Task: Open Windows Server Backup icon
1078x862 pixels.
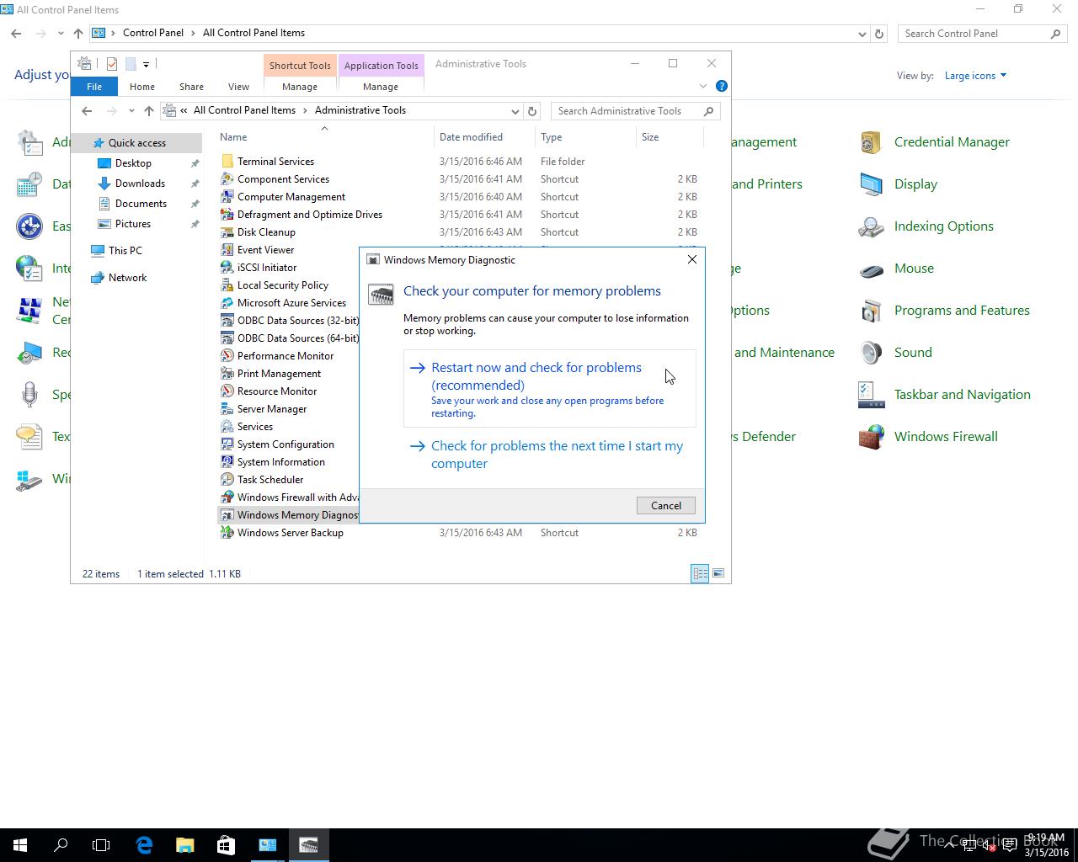Action: click(227, 533)
